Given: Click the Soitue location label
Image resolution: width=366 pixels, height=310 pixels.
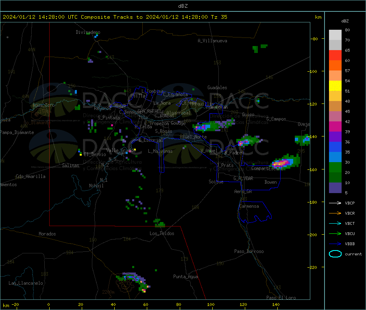Looking at the screenshot, I should 216,182.
